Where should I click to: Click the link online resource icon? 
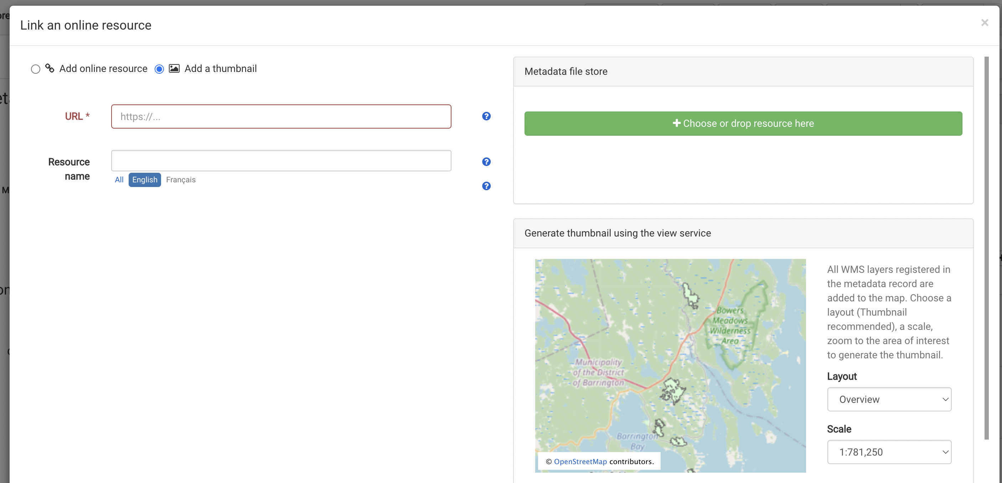[50, 69]
